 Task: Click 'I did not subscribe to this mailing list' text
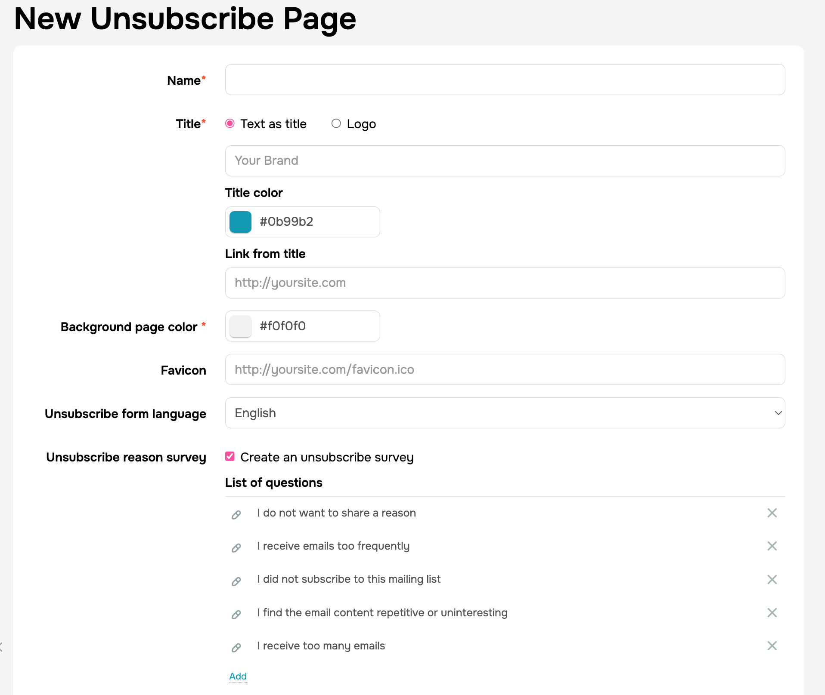tap(349, 579)
